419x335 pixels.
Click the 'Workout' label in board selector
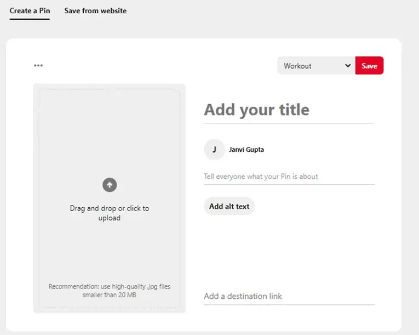(x=297, y=66)
